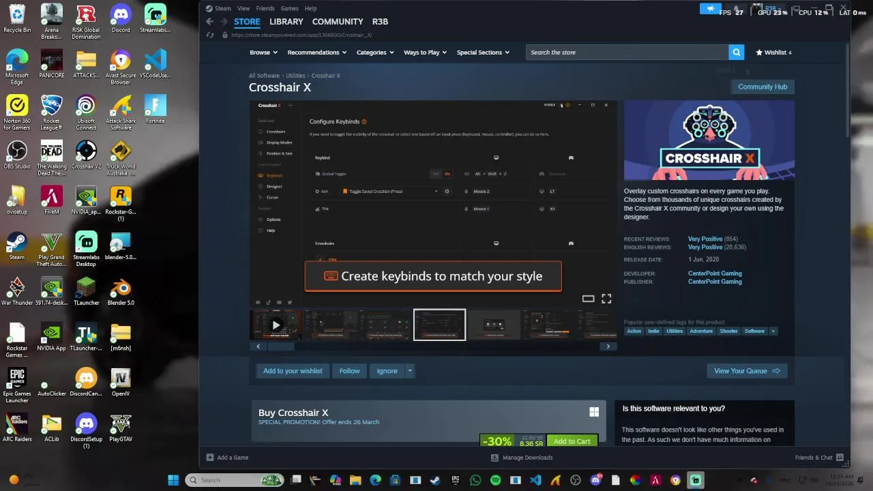Screen dimensions: 873x491
Task: Open Manage Downloads at the bottom
Action: pyautogui.click(x=522, y=458)
